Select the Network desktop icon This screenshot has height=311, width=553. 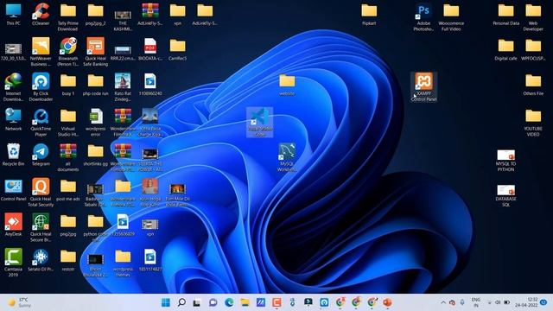point(14,120)
